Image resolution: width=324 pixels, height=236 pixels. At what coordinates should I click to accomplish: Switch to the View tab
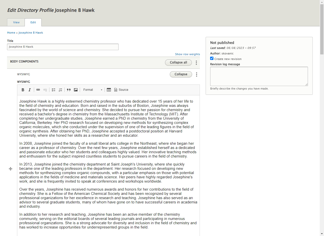(16, 22)
